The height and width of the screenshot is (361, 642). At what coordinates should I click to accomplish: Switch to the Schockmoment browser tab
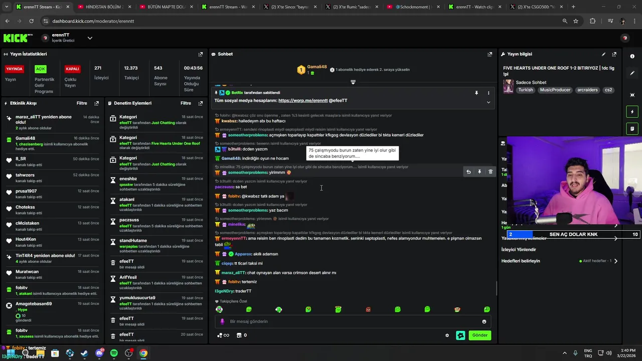pos(413,7)
